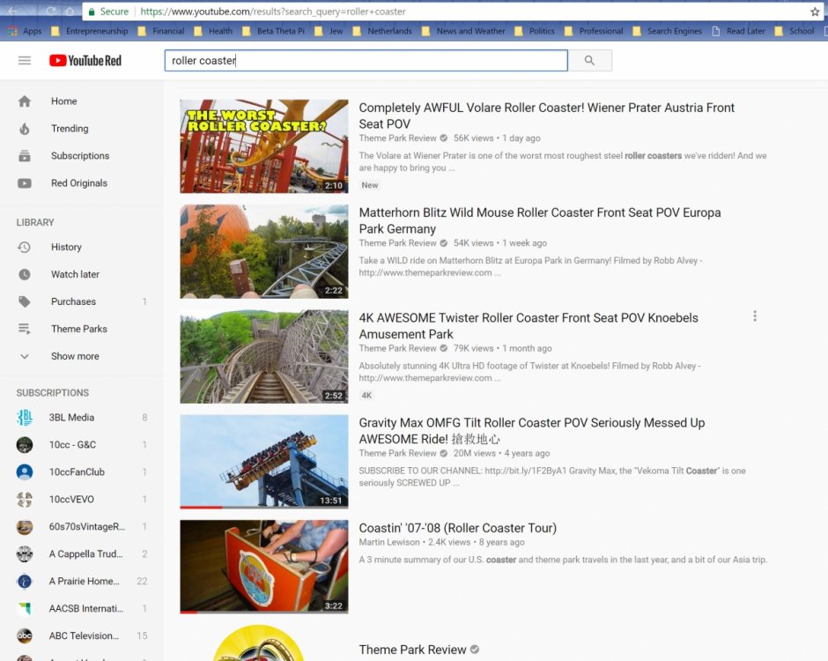Open the hamburger guide menu
The image size is (828, 661).
[x=25, y=61]
